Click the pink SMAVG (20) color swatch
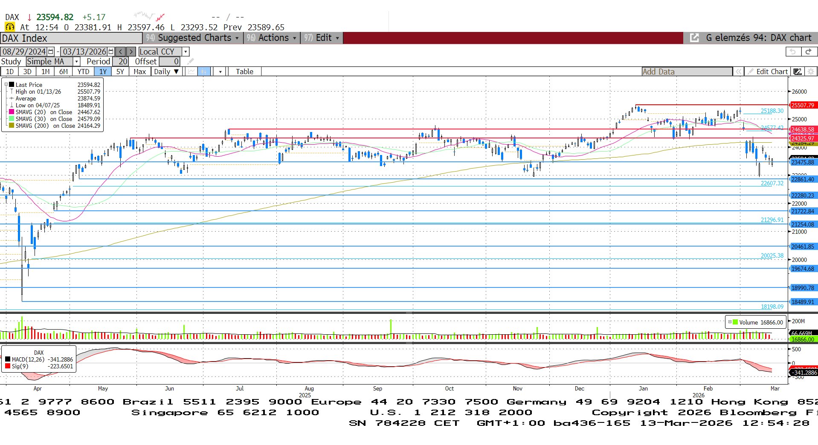This screenshot has width=818, height=445. [x=12, y=112]
